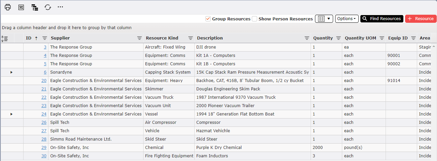The width and height of the screenshot is (437, 161).
Task: Open resource ID 20 link
Action: (44, 81)
